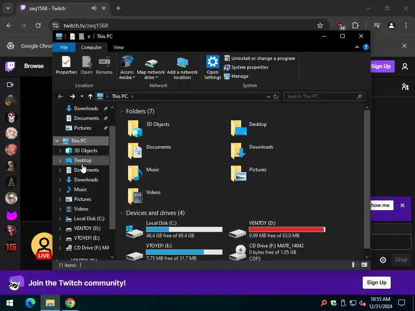The width and height of the screenshot is (415, 311).
Task: Select the VTOYEFI (E:) drive
Action: [x=174, y=252]
